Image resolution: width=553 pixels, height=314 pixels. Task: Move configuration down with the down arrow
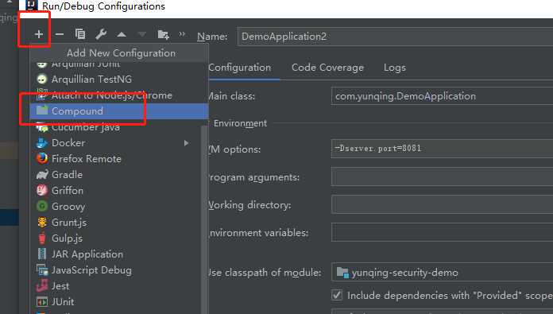tap(142, 34)
